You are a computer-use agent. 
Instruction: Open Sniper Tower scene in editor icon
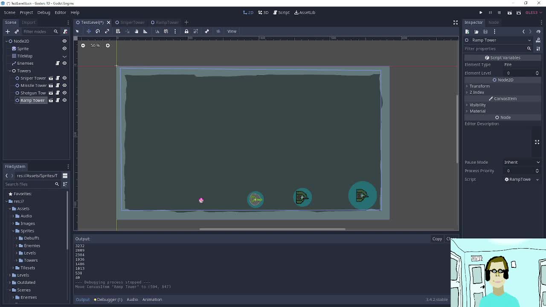(51, 78)
